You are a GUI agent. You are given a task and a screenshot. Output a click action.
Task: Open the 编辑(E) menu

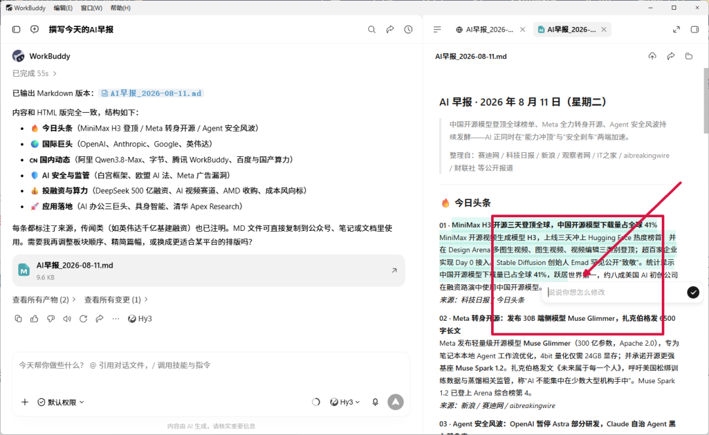click(63, 8)
